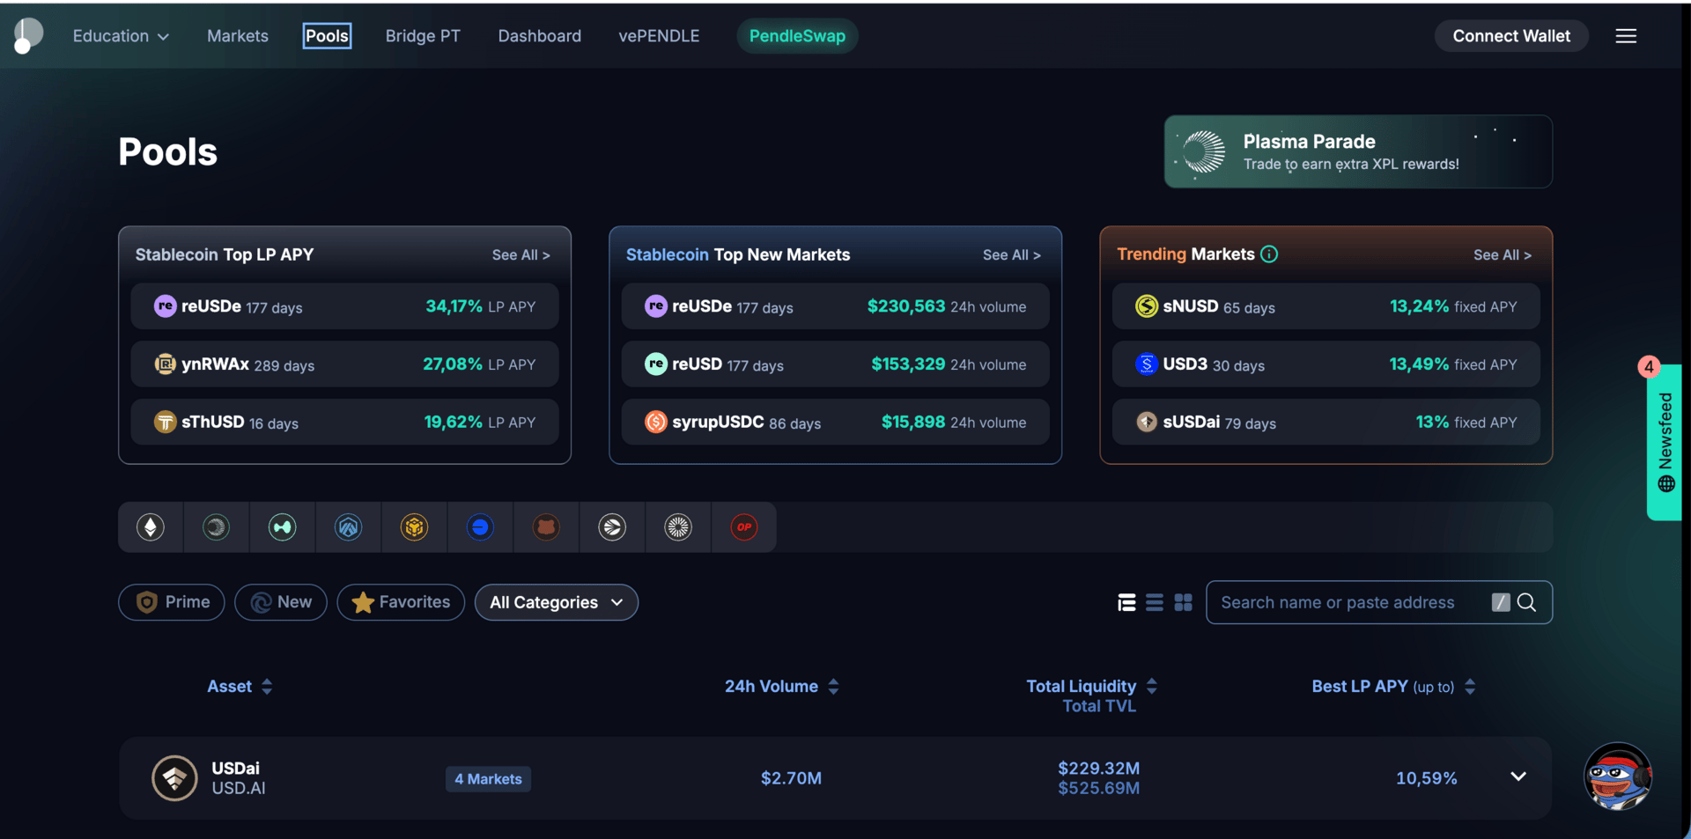The height and width of the screenshot is (839, 1691).
Task: Open the Newsfeed side tab
Action: (1665, 443)
